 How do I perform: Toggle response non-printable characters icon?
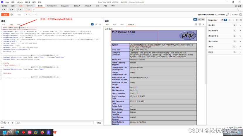tap(200, 24)
